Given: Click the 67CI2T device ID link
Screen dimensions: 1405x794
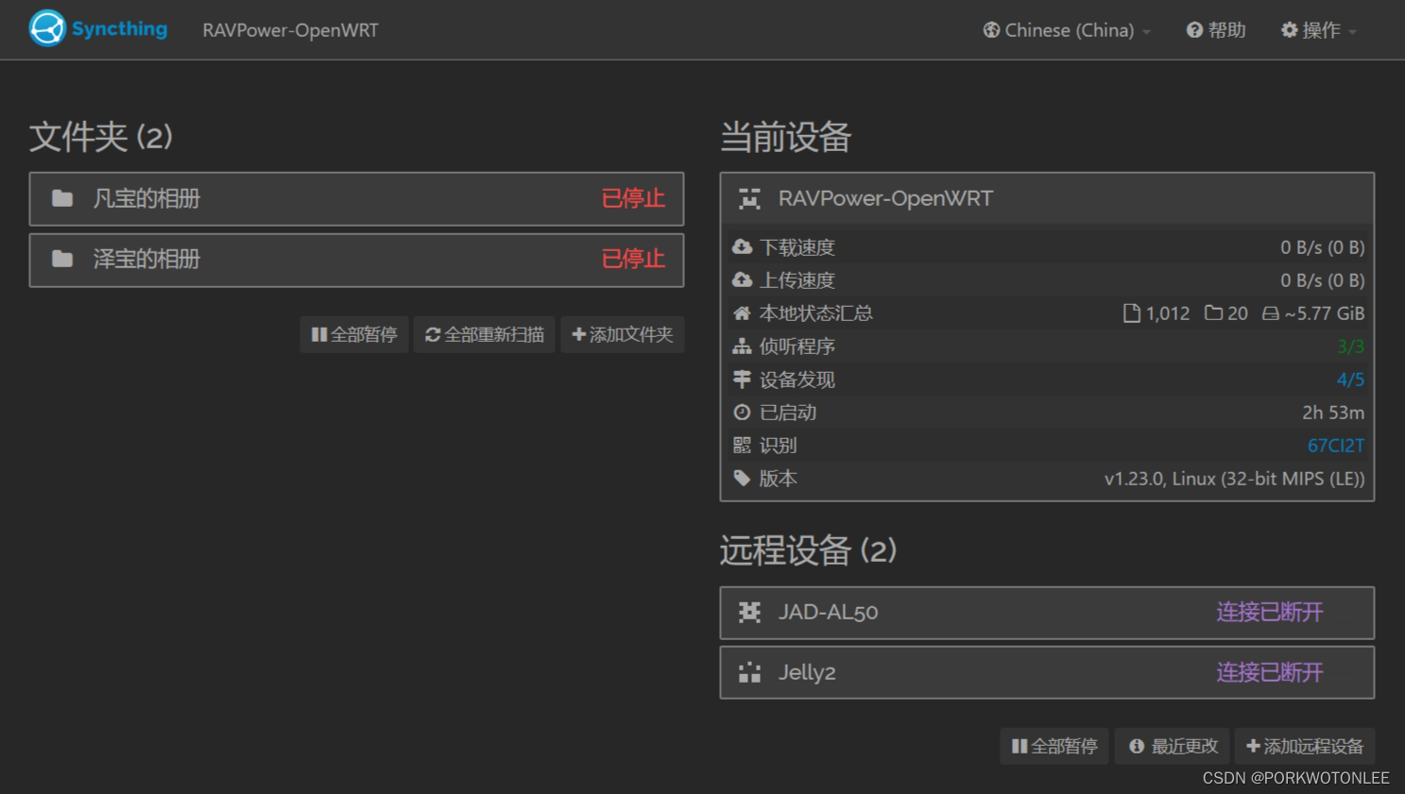Looking at the screenshot, I should (1335, 445).
